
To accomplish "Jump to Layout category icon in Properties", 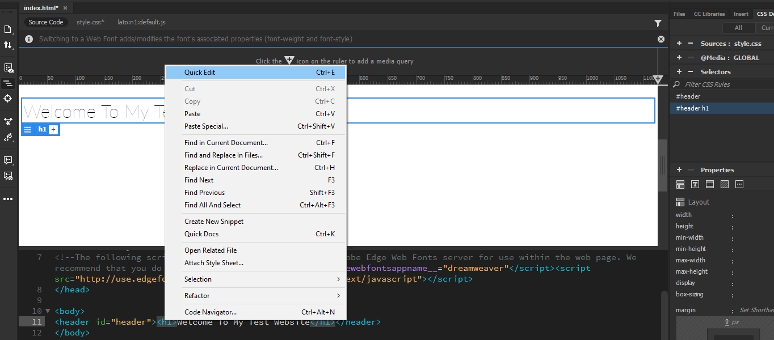I will pyautogui.click(x=680, y=184).
